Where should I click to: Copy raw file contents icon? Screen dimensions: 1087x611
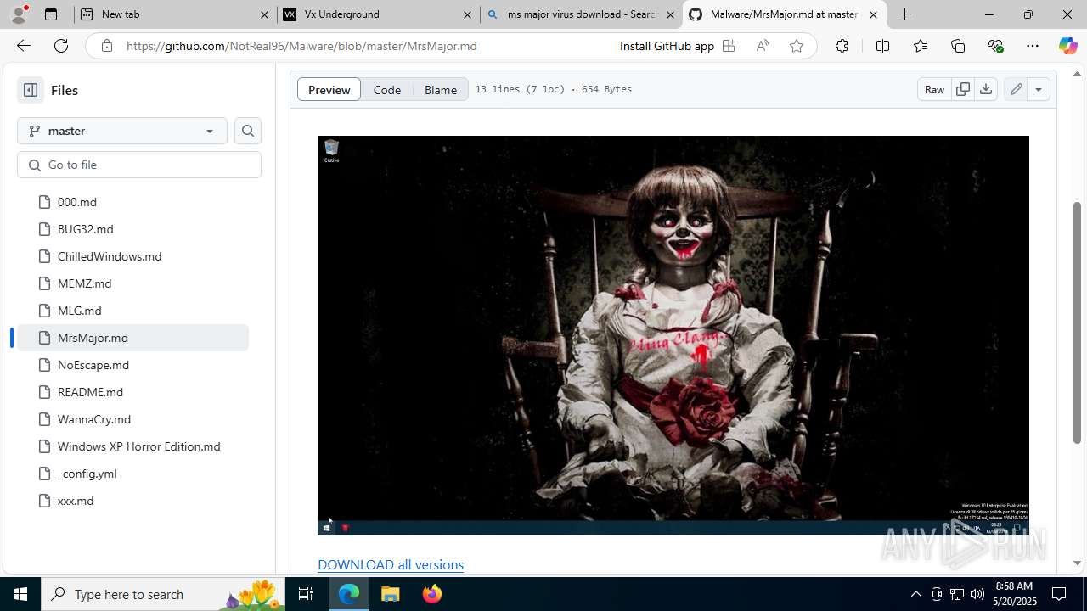pos(963,89)
